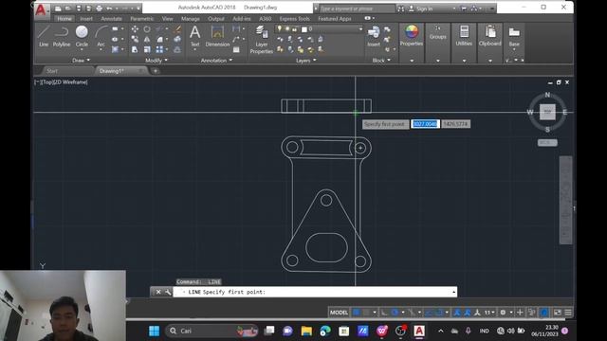Viewport: 607px width, 341px height.
Task: Choose the Erase tool in Modify panel
Action: click(177, 29)
